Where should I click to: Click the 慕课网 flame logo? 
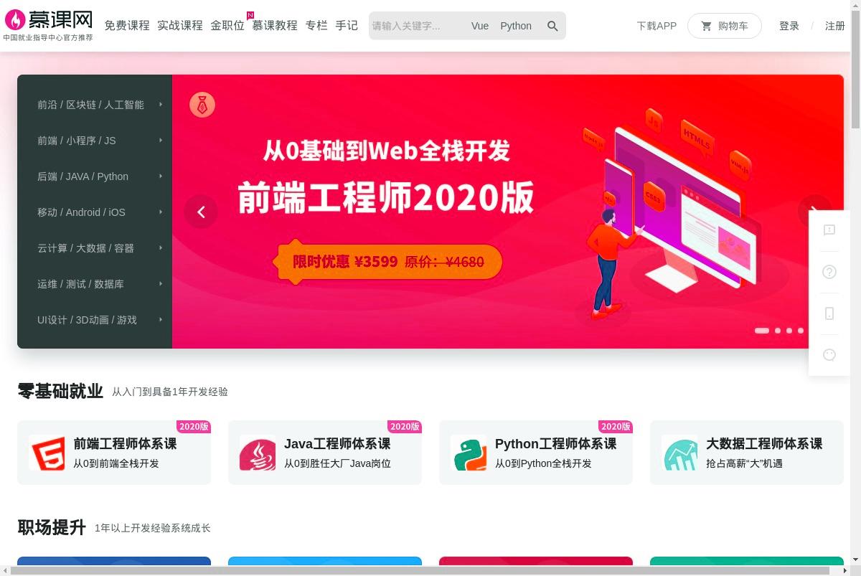click(48, 25)
